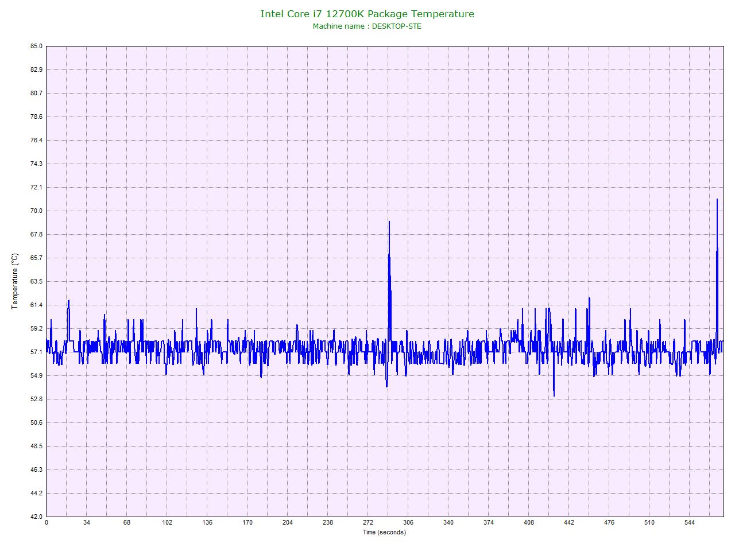Click the 136 second tick label
This screenshot has width=735, height=551.
point(207,522)
